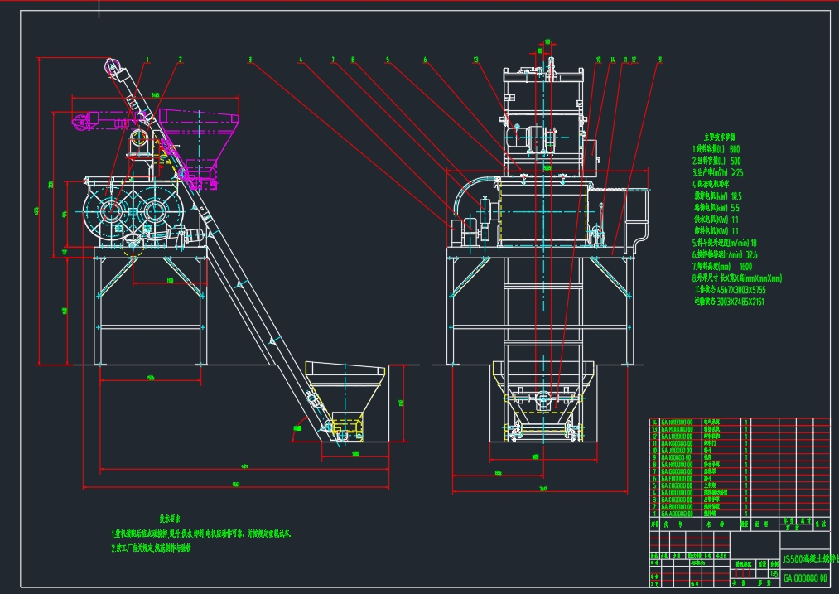Click balloon callout number 9 at the drawing's upper right

click(x=660, y=60)
